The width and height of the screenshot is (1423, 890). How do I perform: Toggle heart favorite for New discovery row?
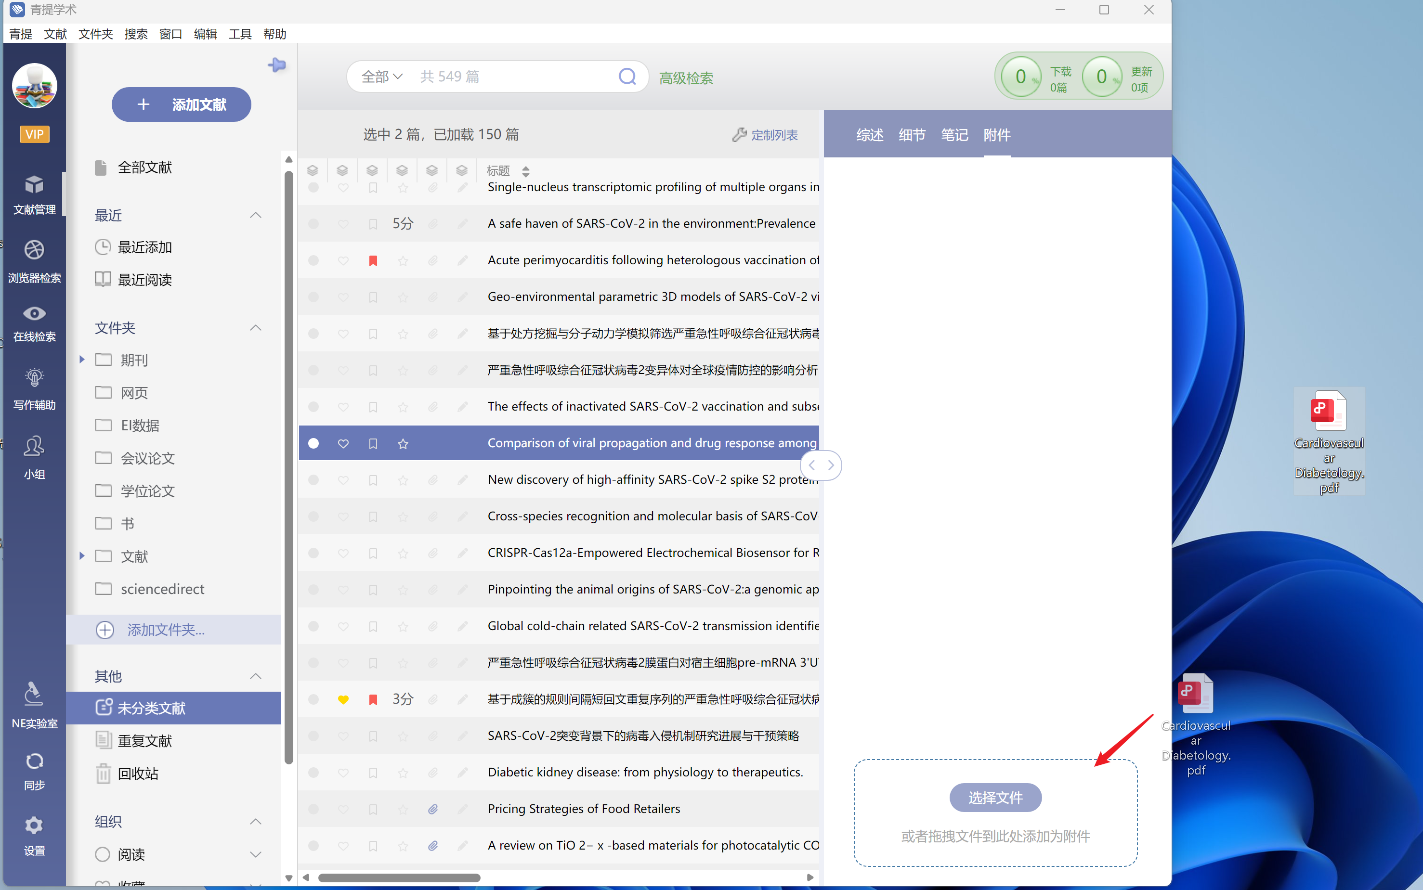pos(343,480)
